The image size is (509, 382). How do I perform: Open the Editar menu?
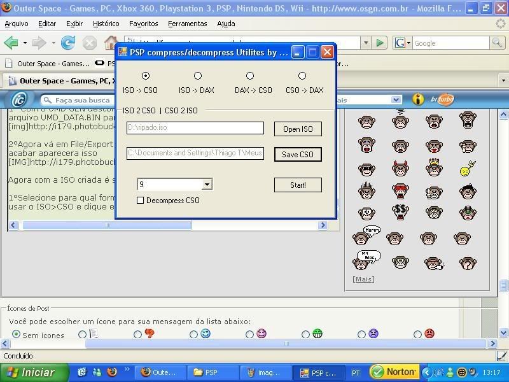click(47, 24)
